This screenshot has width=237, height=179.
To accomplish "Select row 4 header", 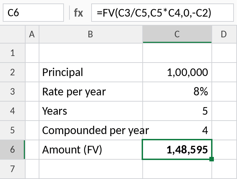I will 12,111.
